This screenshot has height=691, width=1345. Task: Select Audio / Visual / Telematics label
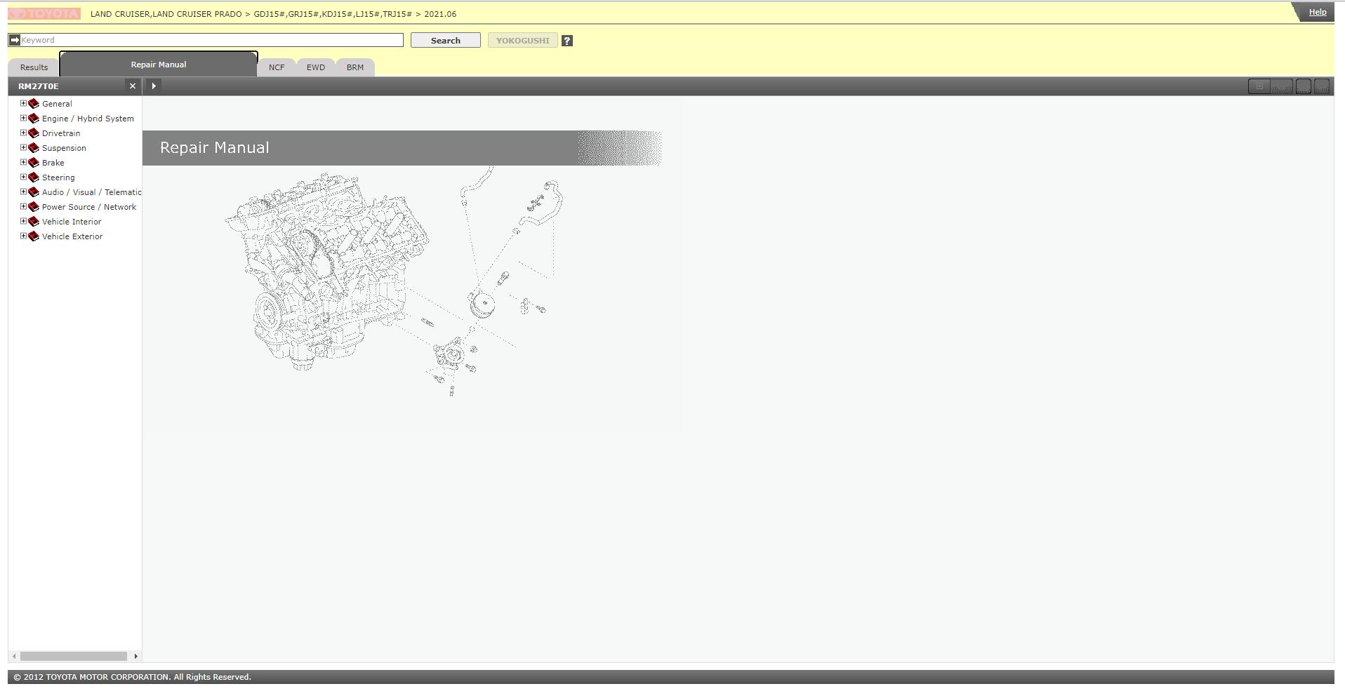(91, 192)
